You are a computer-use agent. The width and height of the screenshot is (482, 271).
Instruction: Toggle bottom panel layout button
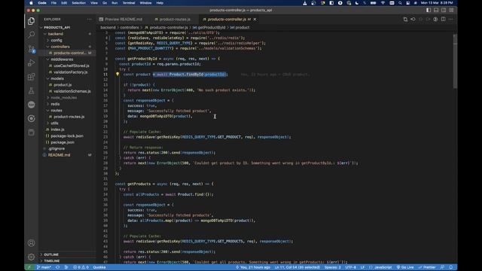pyautogui.click(x=436, y=10)
